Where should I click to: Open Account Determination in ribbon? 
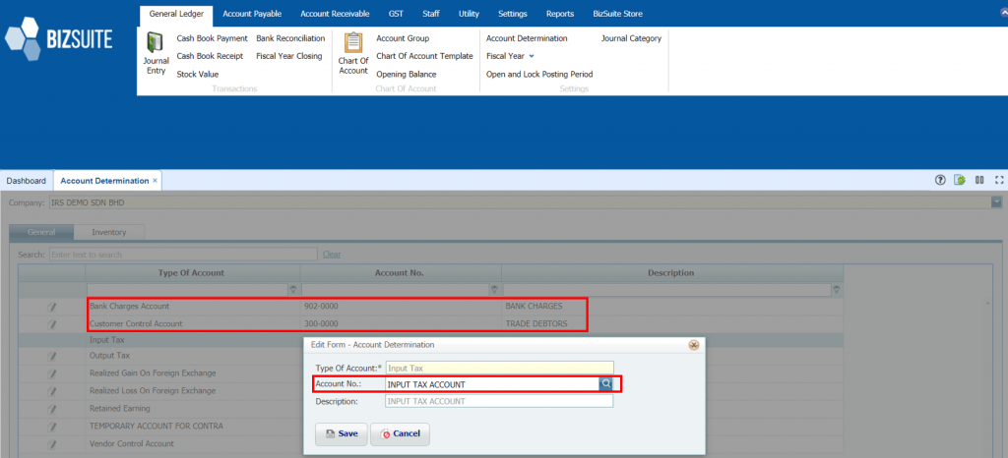click(x=527, y=38)
